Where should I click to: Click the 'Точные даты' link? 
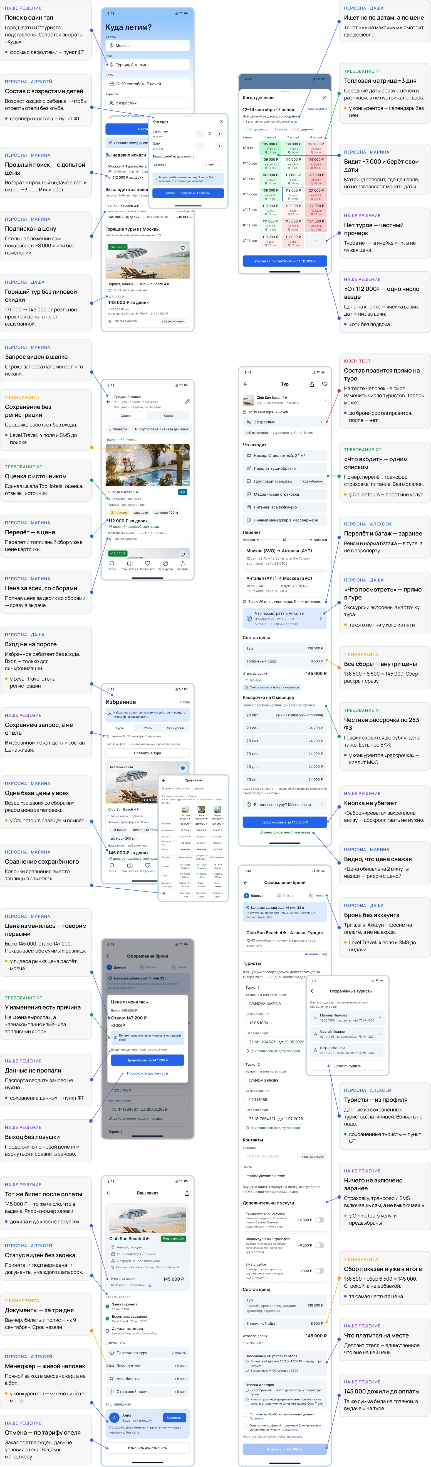(x=317, y=109)
